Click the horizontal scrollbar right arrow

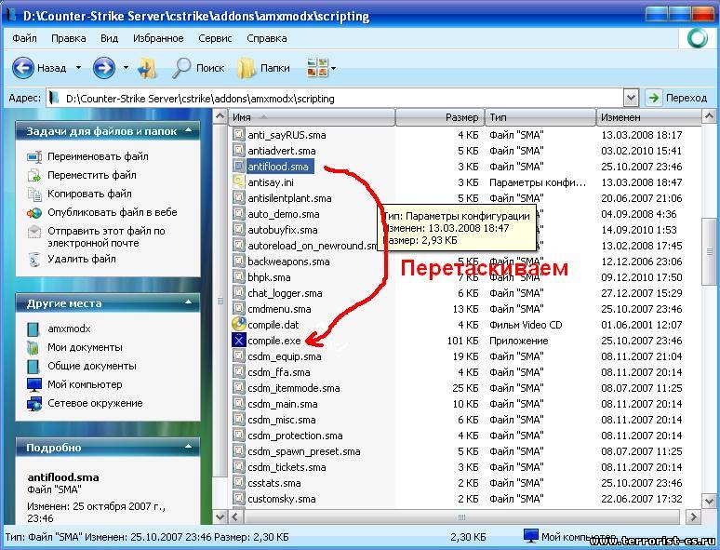[x=693, y=516]
